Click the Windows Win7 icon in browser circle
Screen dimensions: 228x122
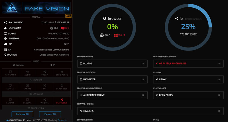click(x=116, y=35)
